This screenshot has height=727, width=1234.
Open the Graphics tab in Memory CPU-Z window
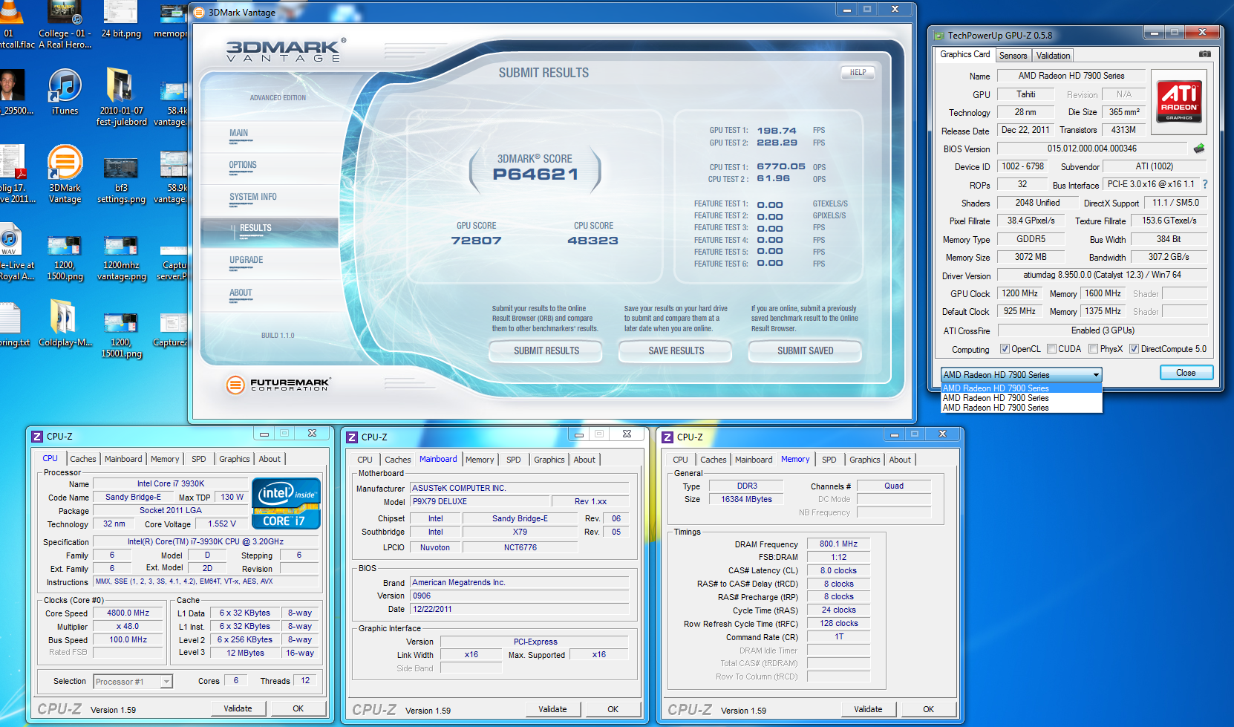(x=864, y=460)
